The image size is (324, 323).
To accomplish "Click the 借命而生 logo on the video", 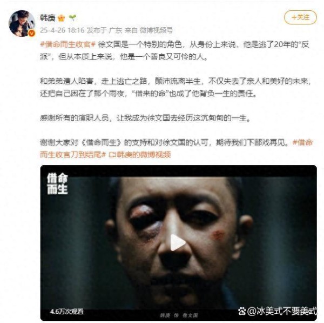I will 57,184.
